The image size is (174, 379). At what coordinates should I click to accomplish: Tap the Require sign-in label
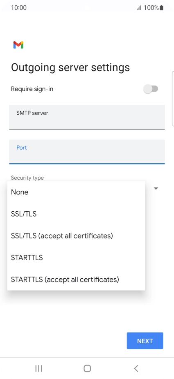coord(32,89)
